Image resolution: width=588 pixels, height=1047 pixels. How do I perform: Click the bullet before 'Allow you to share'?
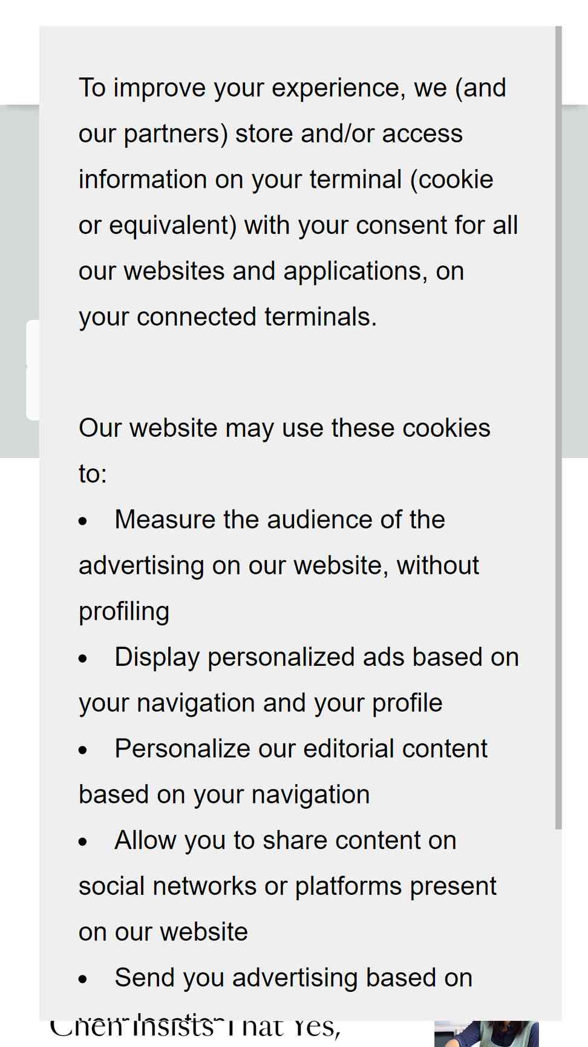click(83, 842)
